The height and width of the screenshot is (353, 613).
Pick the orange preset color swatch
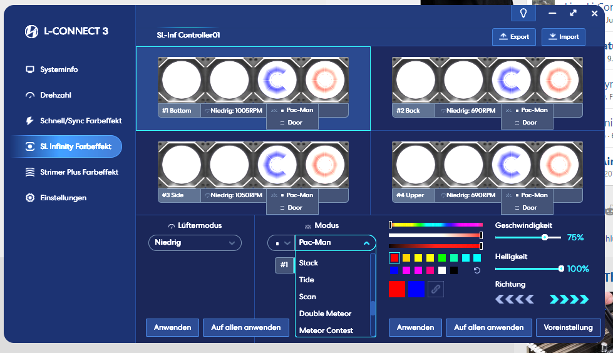pyautogui.click(x=406, y=258)
